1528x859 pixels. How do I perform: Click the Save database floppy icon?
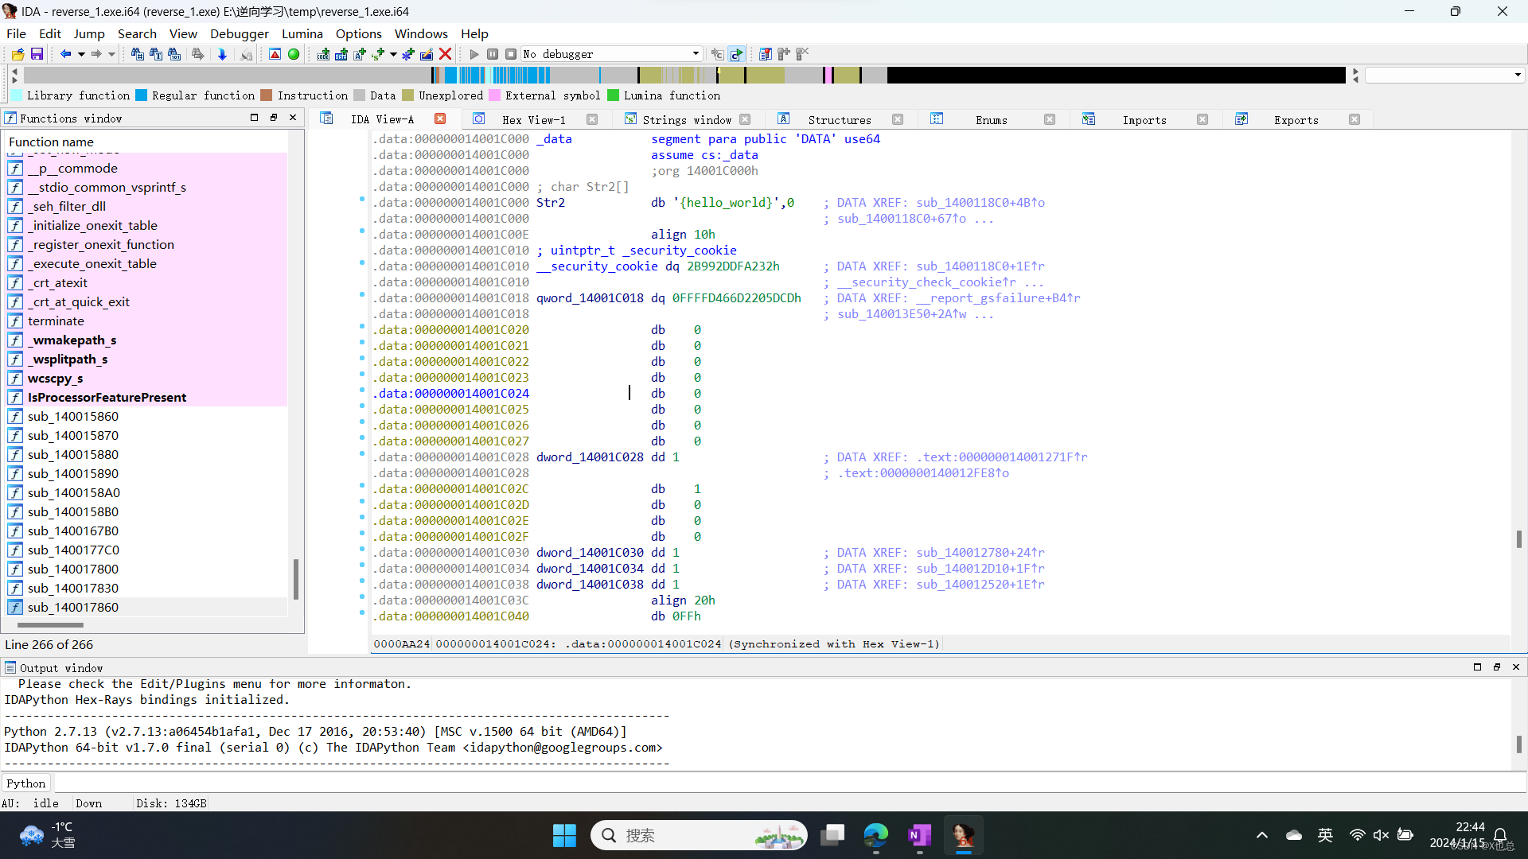37,54
